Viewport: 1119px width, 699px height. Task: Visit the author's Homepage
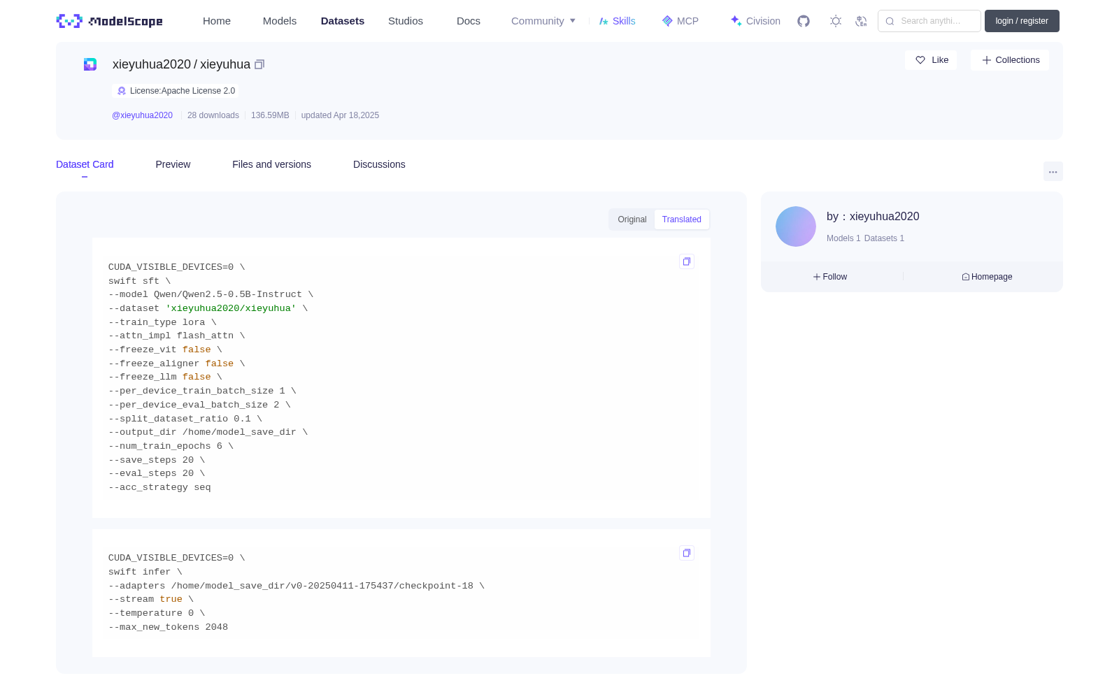pyautogui.click(x=987, y=277)
